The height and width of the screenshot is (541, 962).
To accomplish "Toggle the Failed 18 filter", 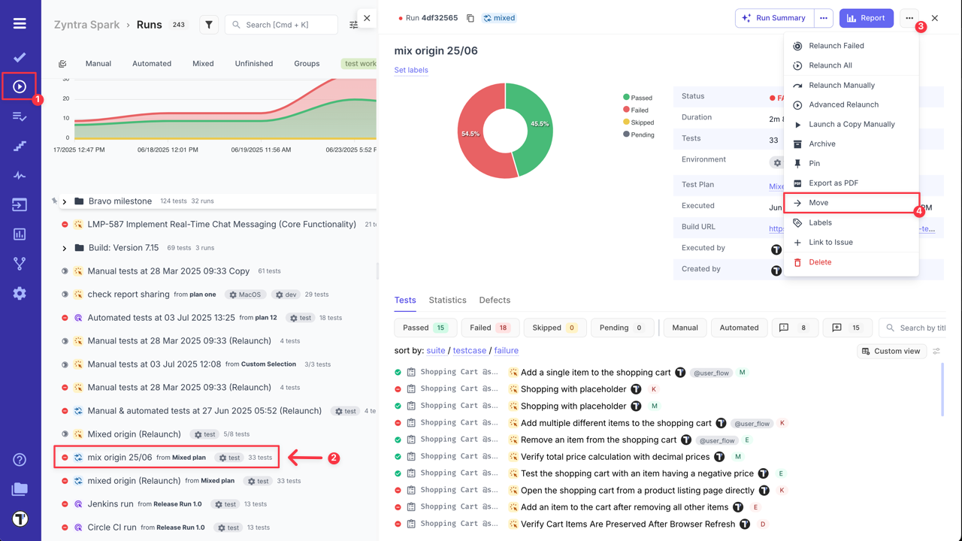I will 489,328.
